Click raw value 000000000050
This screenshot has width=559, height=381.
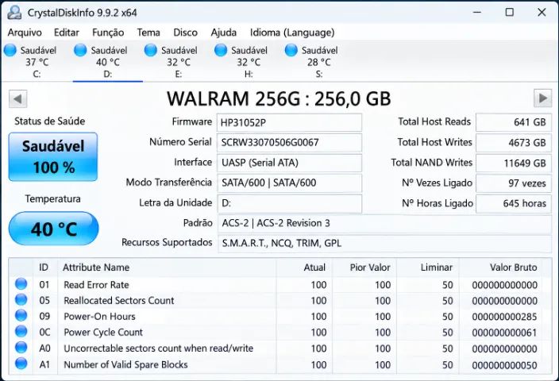pos(504,365)
